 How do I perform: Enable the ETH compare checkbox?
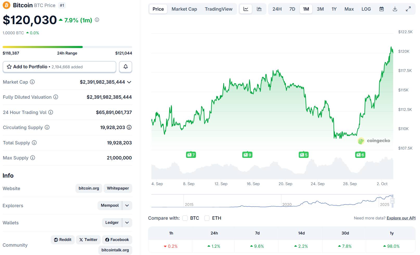click(207, 218)
